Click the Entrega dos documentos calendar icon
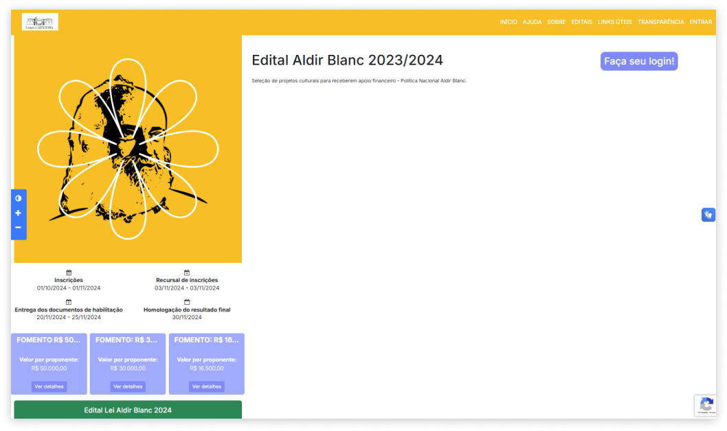 tap(69, 302)
